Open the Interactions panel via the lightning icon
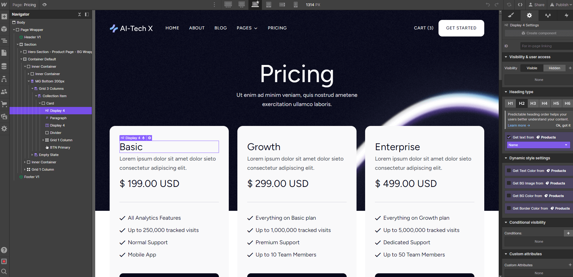The image size is (573, 277). 566,15
